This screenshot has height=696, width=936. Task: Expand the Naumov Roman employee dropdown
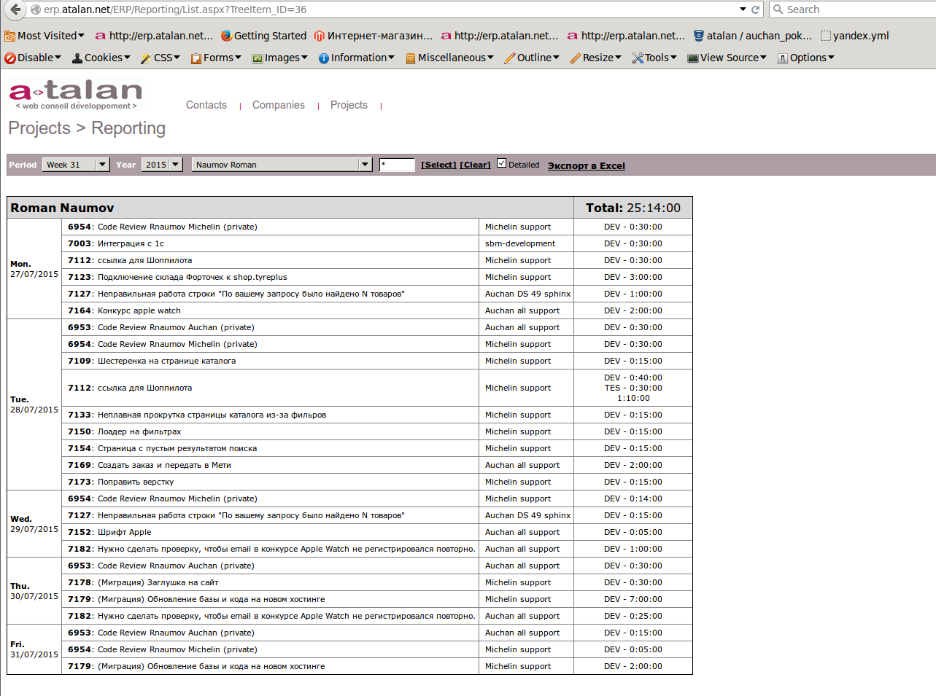(282, 165)
